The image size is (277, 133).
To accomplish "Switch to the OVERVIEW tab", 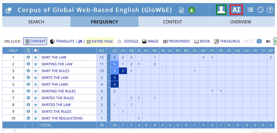I will click(x=241, y=22).
